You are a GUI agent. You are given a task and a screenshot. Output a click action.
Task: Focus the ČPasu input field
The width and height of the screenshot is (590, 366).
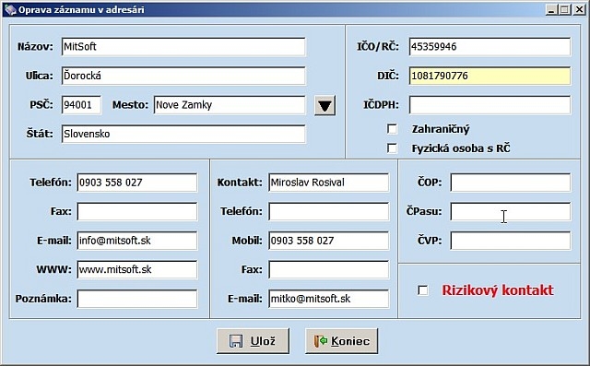(x=511, y=211)
